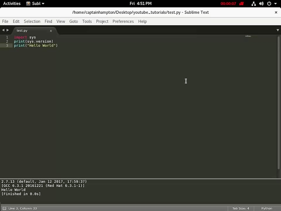Click the minimap preview near top right
Viewport: 281px width, 211px height.
pos(248,36)
